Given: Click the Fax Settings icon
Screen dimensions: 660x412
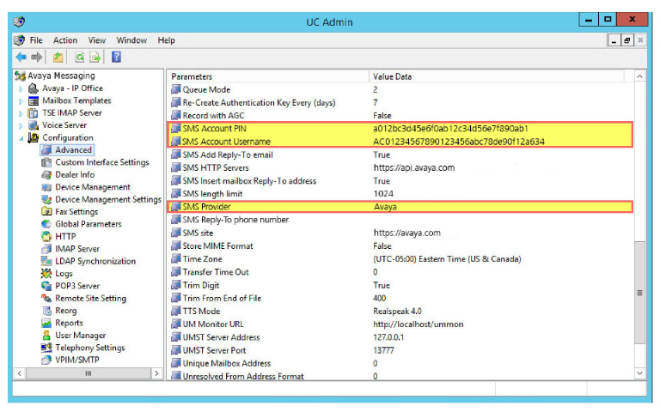Looking at the screenshot, I should point(46,211).
